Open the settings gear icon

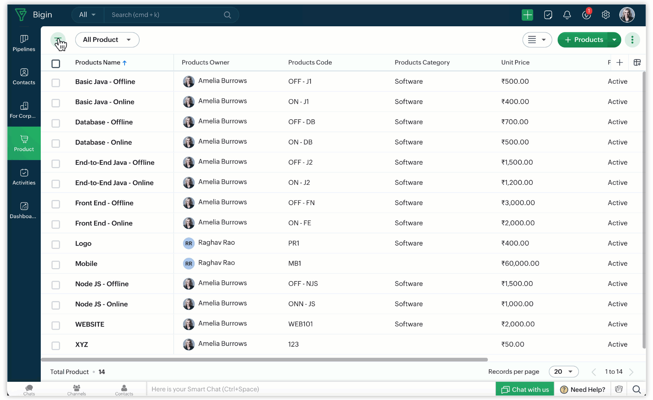[606, 15]
